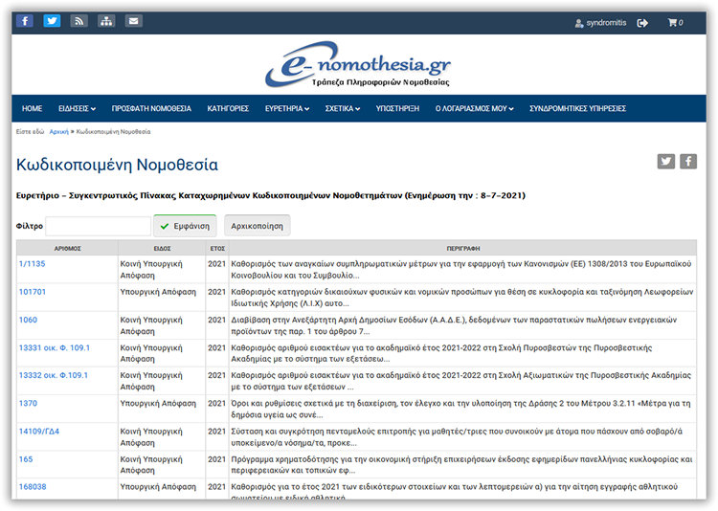Expand the ΕΥΡΕΤΗΡΙΑ dropdown menu
The width and height of the screenshot is (718, 511).
(x=287, y=108)
